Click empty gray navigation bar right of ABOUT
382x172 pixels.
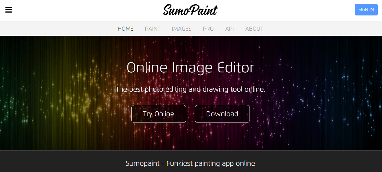point(320,29)
